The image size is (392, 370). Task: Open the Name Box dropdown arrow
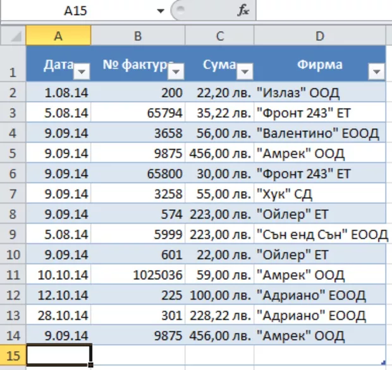(x=161, y=11)
